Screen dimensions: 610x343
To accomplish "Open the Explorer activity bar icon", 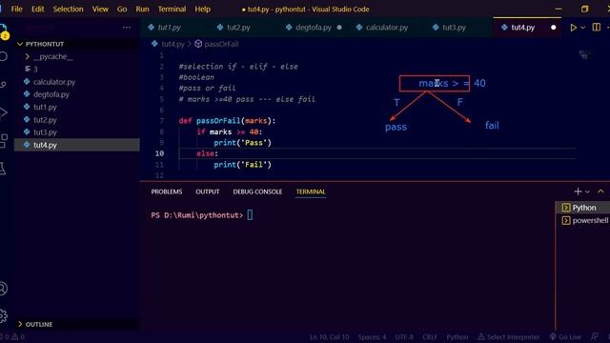I will point(3,31).
